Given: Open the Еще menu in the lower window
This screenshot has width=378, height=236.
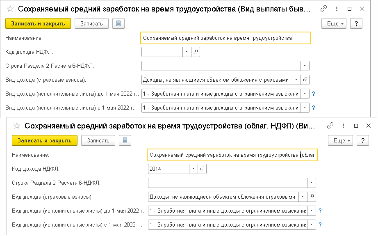Looking at the screenshot, I should [x=341, y=140].
